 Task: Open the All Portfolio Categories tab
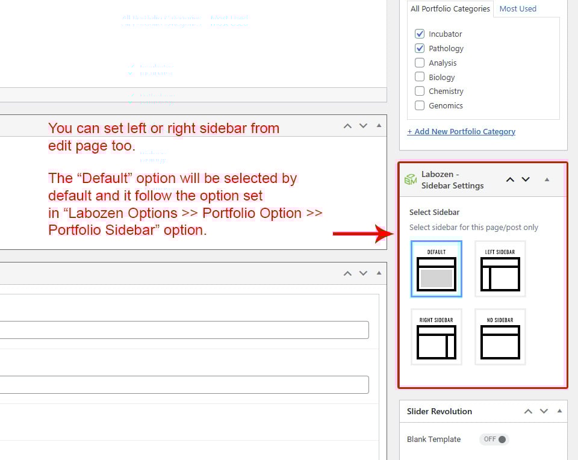tap(450, 8)
